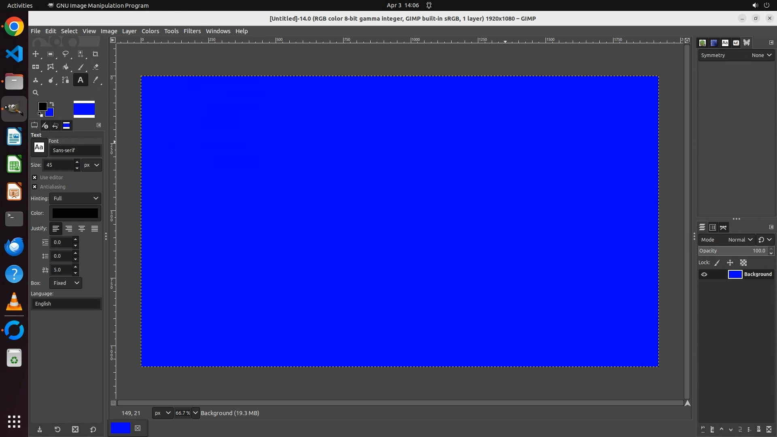This screenshot has width=777, height=437.
Task: Select the Move tool
Action: pos(36,54)
